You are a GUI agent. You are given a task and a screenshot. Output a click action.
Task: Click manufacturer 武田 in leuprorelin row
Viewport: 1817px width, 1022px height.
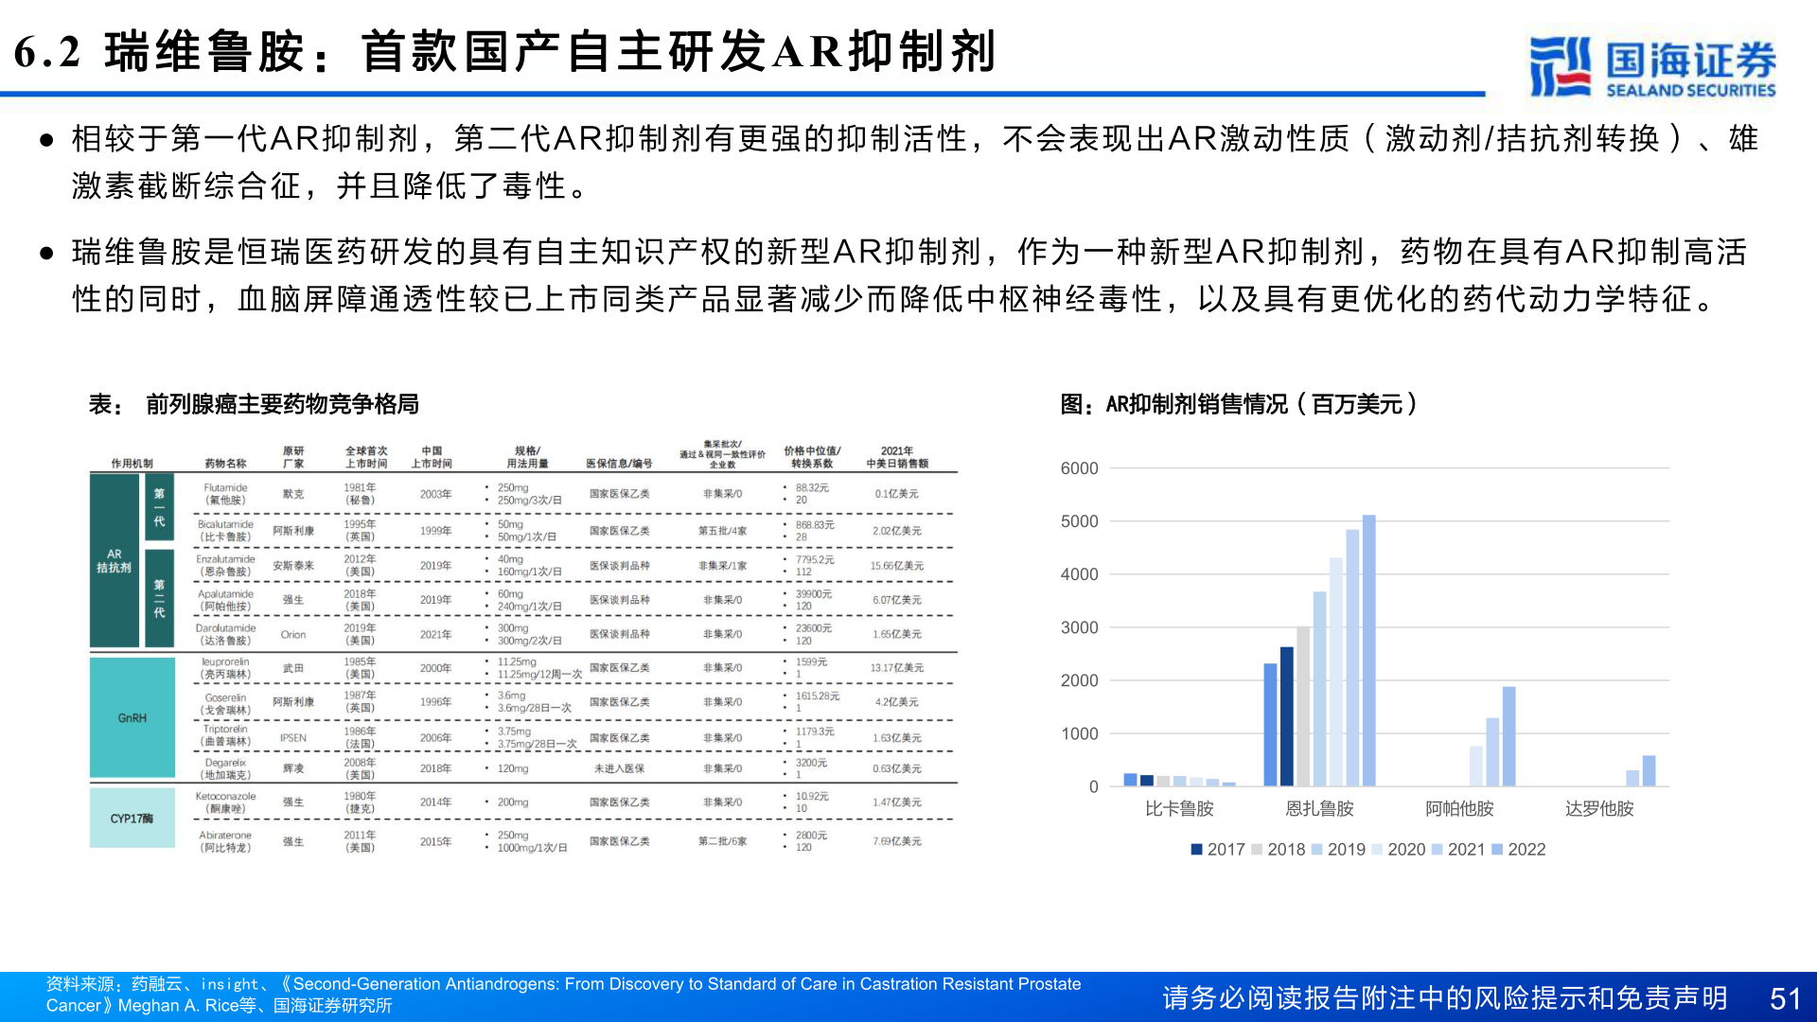tap(293, 668)
